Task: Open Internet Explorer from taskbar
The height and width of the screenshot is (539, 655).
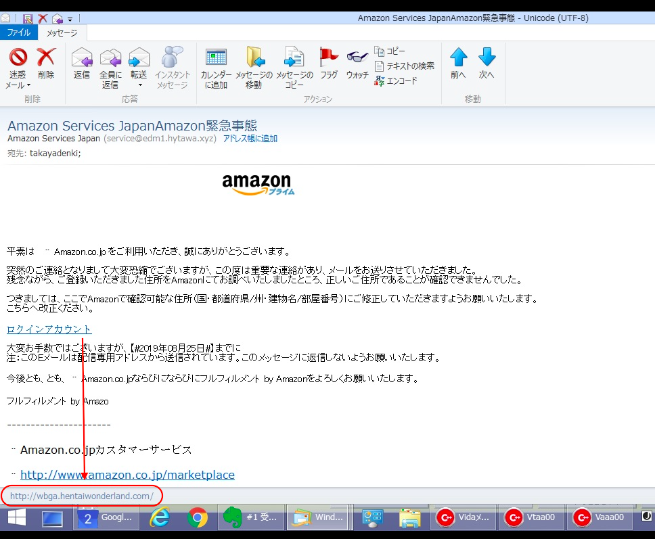Action: coord(160,518)
